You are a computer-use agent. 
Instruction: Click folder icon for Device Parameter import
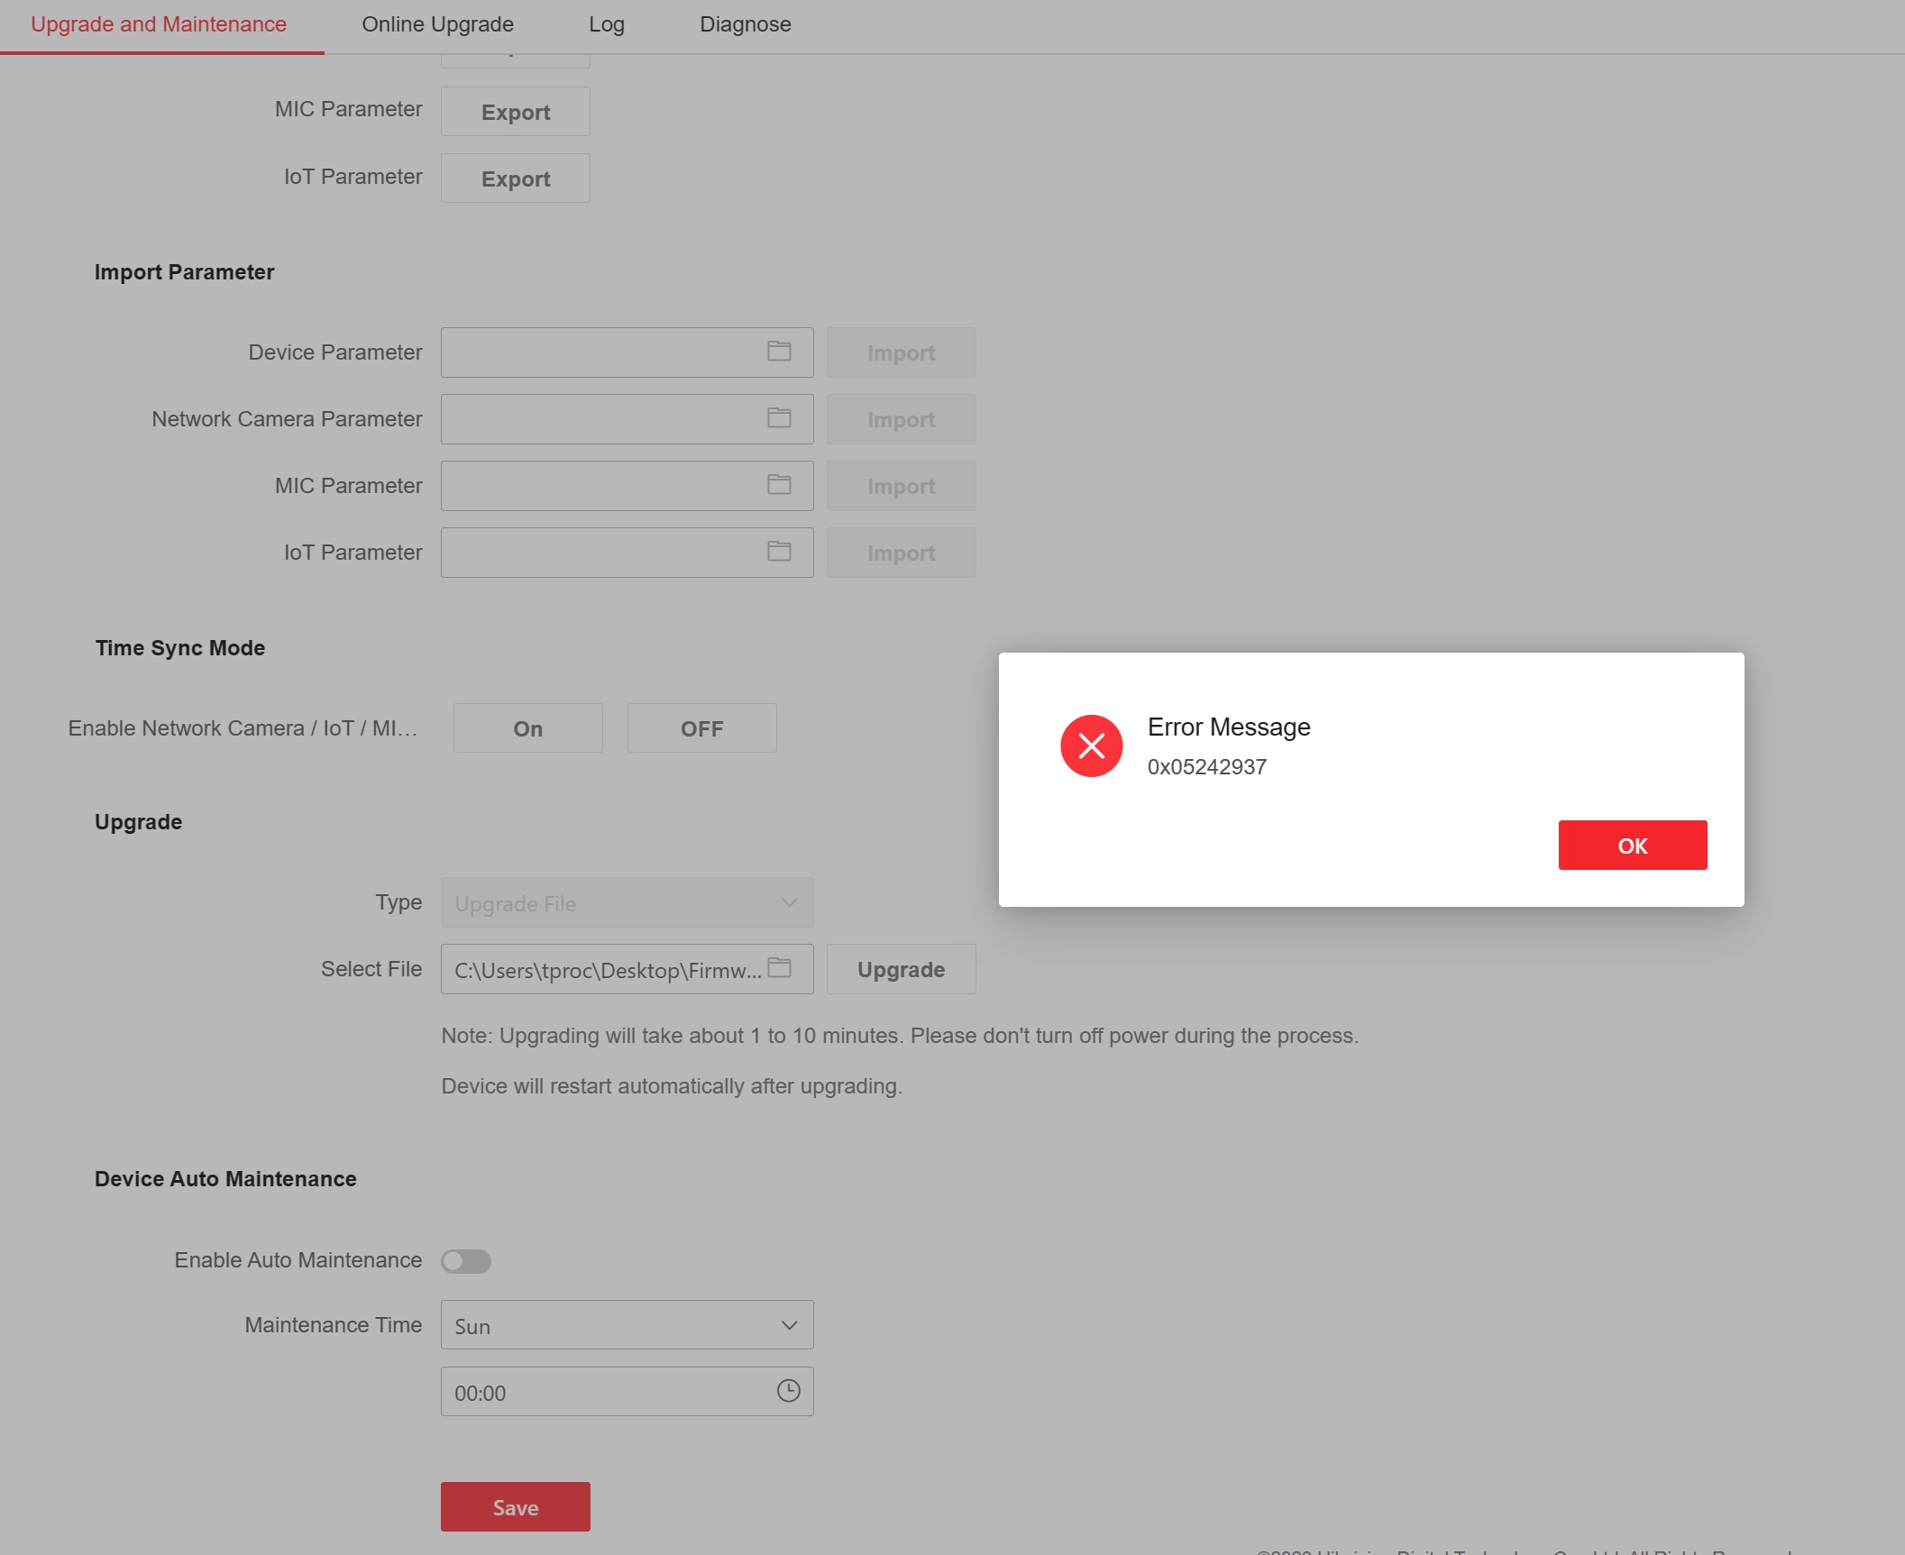pos(779,352)
